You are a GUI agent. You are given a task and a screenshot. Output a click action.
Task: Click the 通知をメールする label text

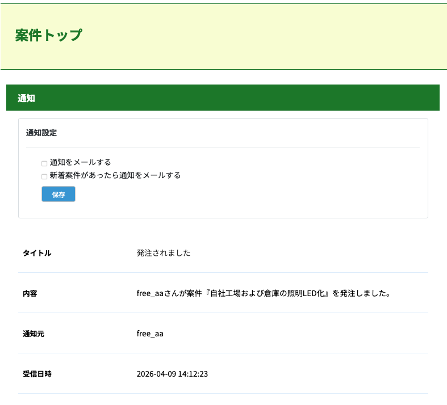click(80, 162)
